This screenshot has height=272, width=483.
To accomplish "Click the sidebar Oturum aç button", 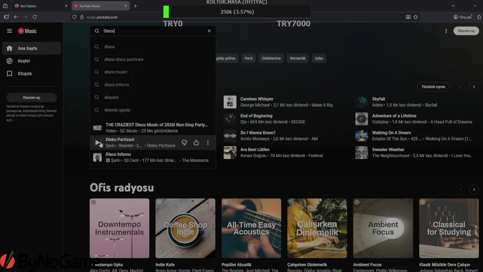I will [x=32, y=97].
